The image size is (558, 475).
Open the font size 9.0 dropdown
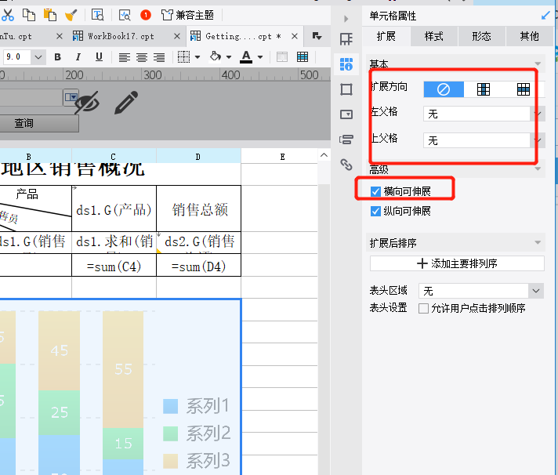38,57
